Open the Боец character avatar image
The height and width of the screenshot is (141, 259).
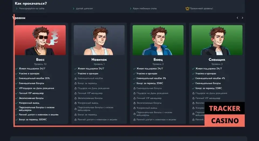pos(158,40)
